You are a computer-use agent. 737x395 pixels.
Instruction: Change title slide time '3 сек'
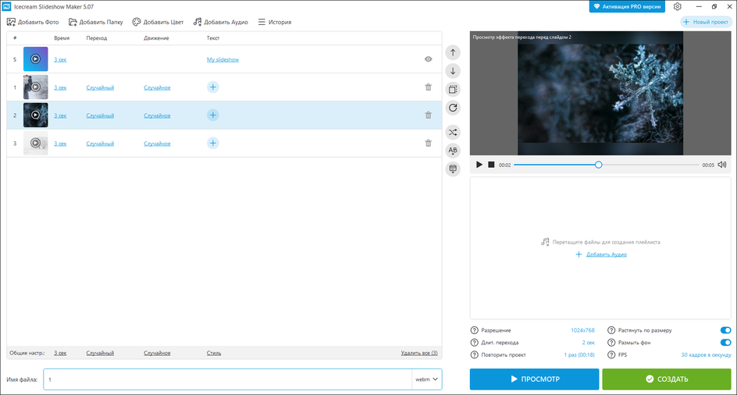[x=60, y=60]
